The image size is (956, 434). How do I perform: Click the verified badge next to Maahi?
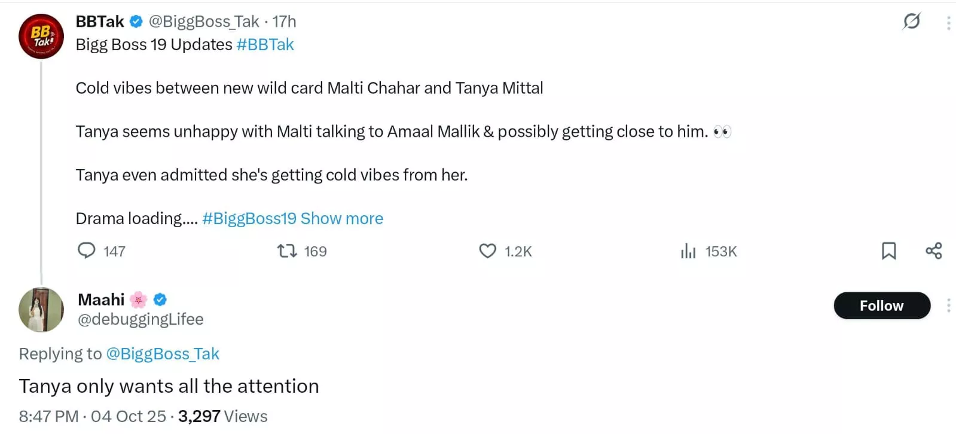click(160, 299)
